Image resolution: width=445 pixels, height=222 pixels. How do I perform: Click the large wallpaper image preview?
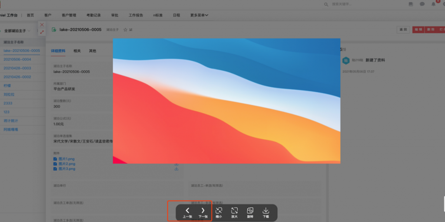226,101
